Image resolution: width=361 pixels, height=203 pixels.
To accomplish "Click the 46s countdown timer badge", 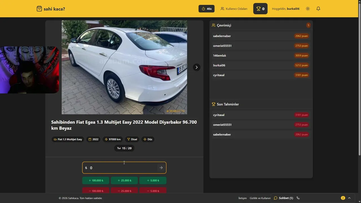I will point(206,9).
